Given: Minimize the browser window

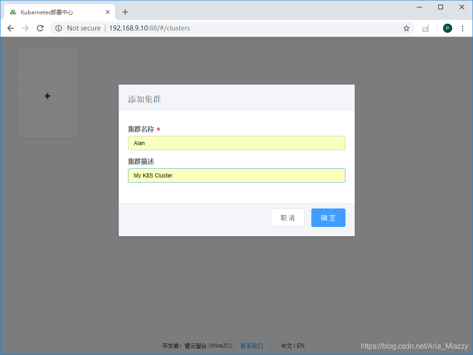Looking at the screenshot, I should point(419,7).
